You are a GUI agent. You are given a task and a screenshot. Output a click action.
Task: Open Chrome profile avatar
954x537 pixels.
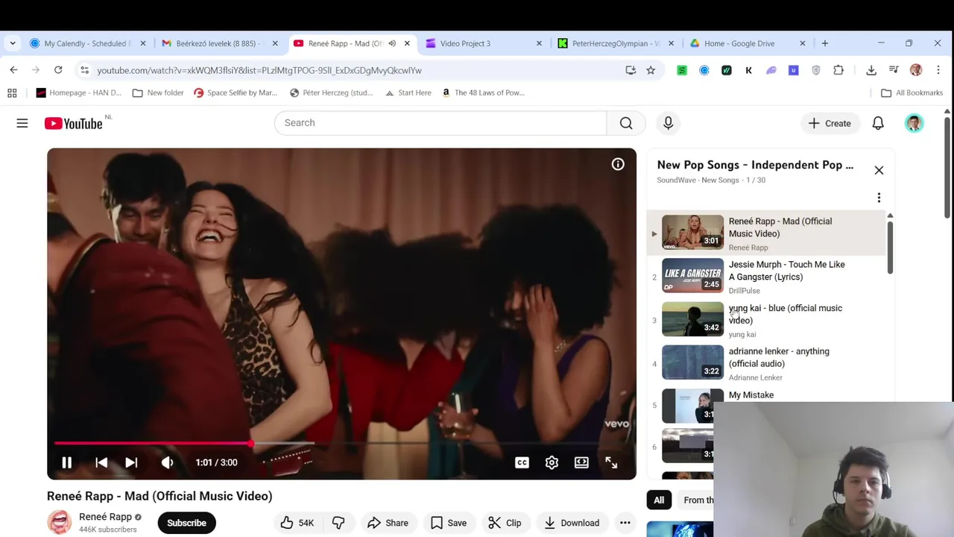point(916,70)
